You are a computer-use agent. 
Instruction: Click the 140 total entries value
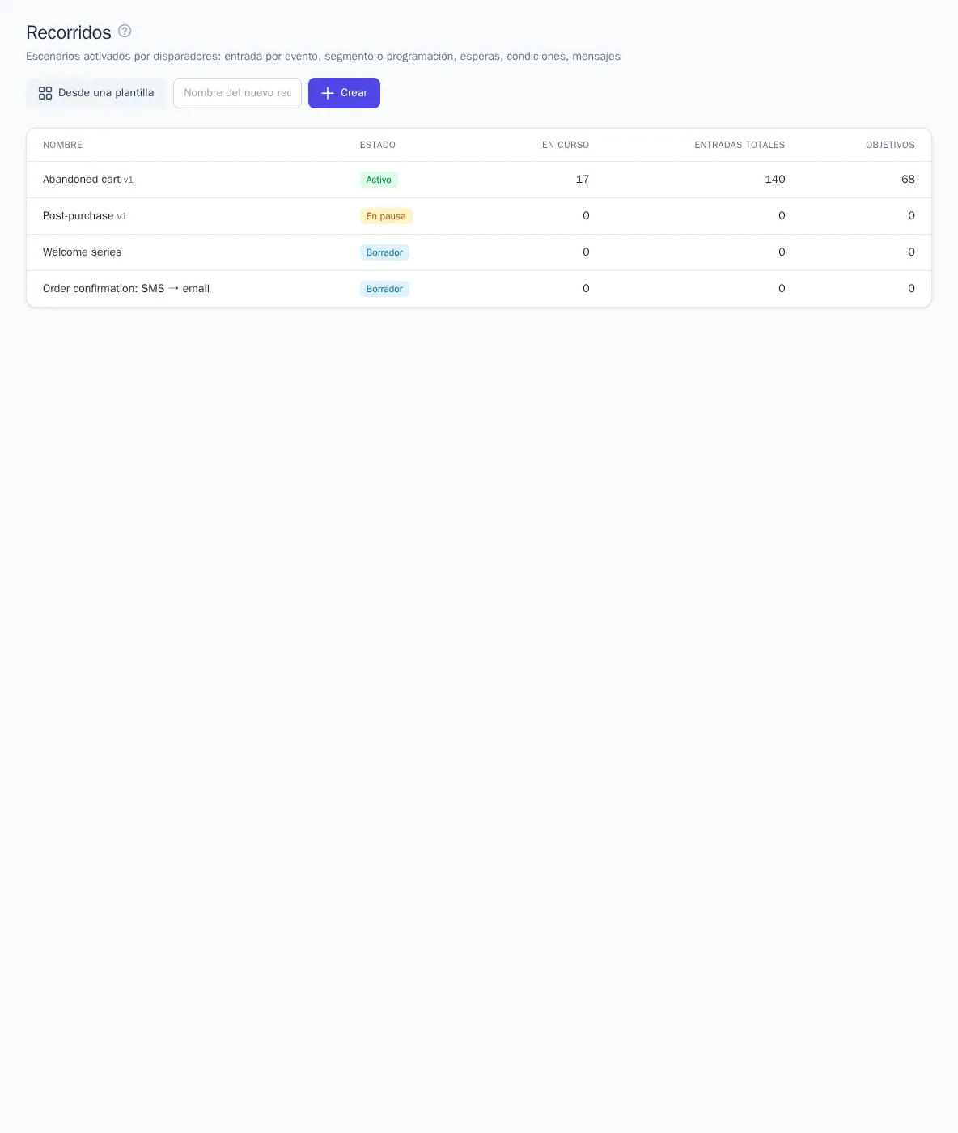coord(775,180)
